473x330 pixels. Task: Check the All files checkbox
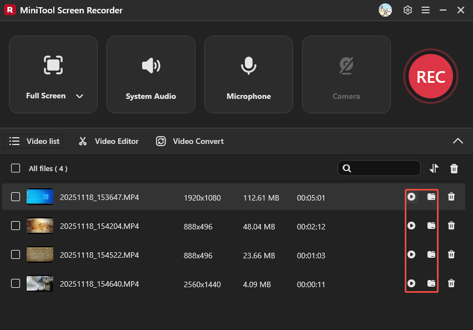click(15, 168)
